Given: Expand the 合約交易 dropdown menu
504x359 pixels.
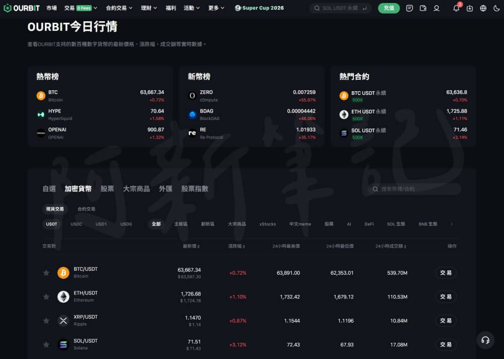Looking at the screenshot, I should pos(119,8).
